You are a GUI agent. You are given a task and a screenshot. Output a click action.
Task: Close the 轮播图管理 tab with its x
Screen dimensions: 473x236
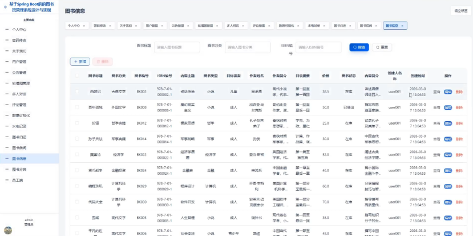tap(217, 26)
